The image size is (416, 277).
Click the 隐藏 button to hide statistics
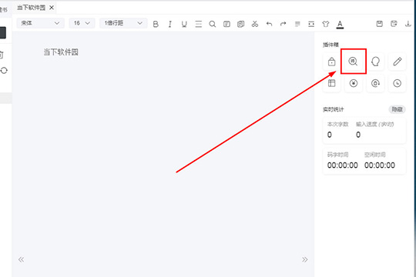398,109
